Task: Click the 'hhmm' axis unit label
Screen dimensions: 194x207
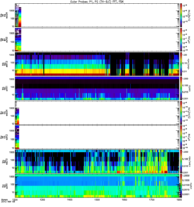Action: (4, 200)
